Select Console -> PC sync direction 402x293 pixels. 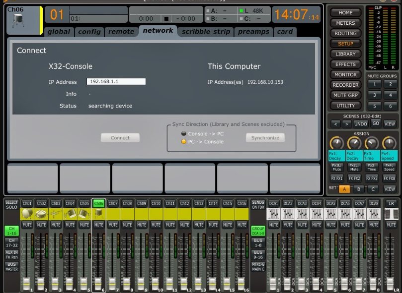click(184, 134)
